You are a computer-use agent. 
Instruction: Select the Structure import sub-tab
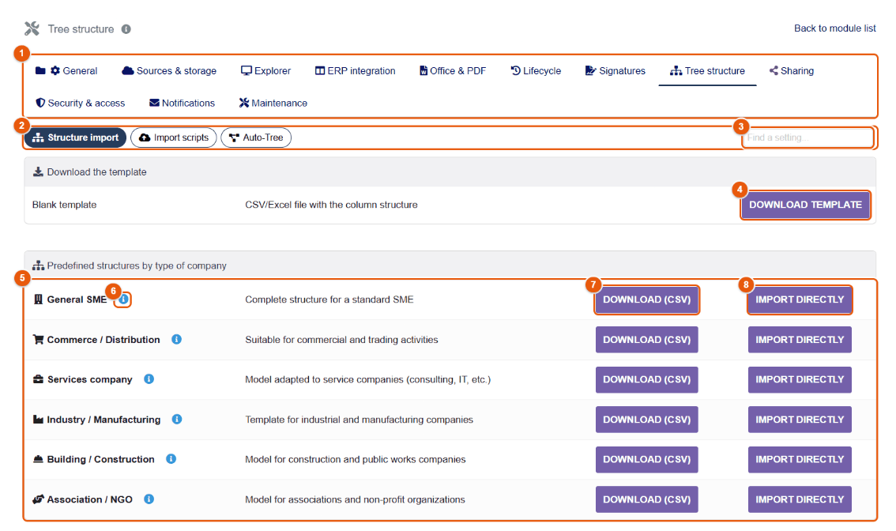(75, 137)
